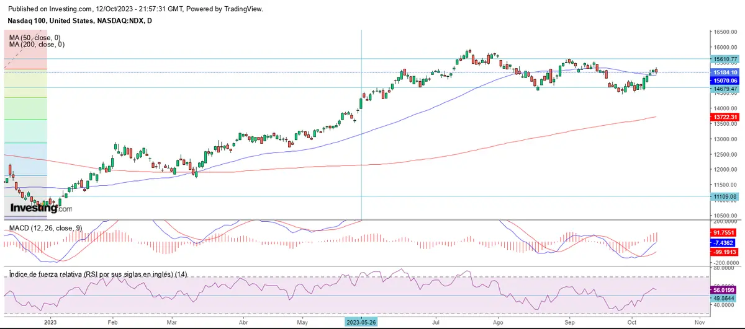745x329 pixels.
Task: Select the MA (200, close, 0) indicator label
Action: [37, 45]
